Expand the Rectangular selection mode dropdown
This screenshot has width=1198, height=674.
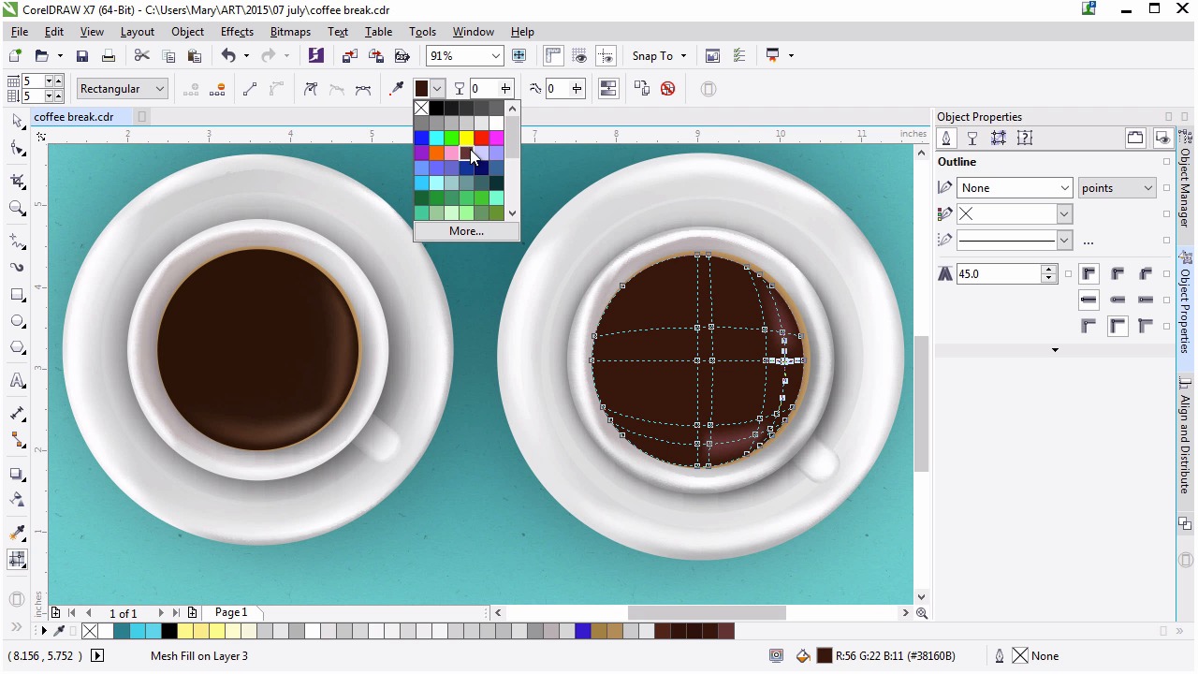click(x=159, y=89)
